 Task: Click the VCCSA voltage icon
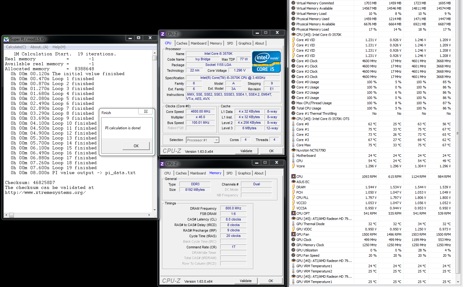click(x=293, y=208)
